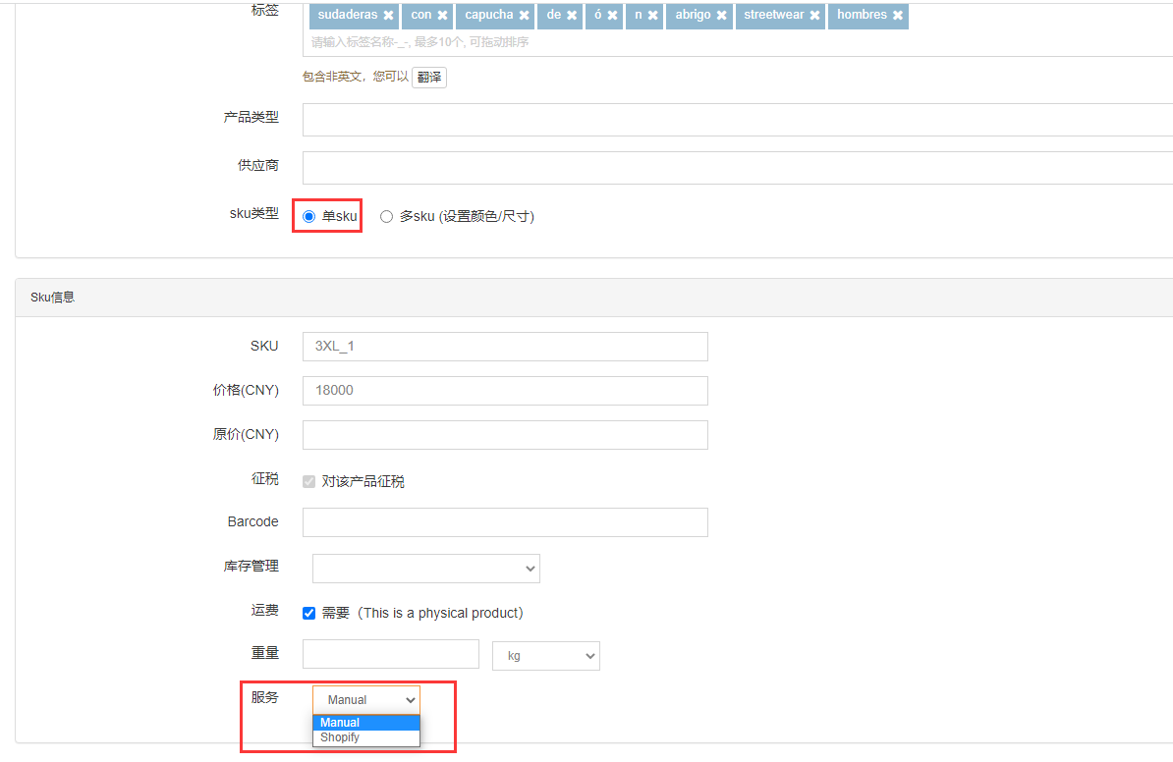Delete the 'capucha' tag with its x
Screen dimensions: 1173x762
point(524,16)
